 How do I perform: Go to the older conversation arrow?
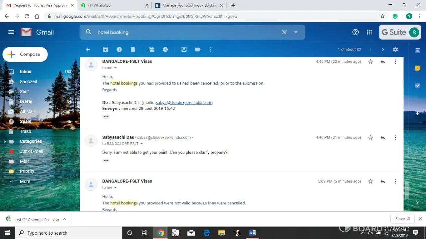point(383,50)
